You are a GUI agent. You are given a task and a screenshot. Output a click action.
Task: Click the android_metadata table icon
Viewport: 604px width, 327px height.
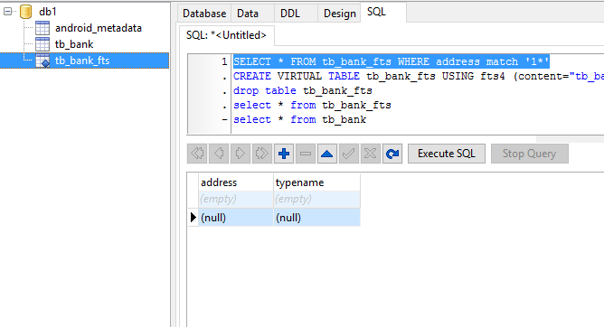coord(42,28)
